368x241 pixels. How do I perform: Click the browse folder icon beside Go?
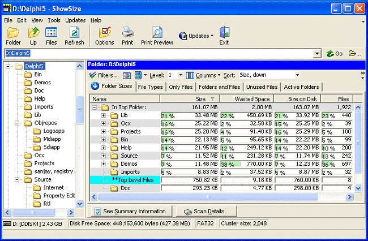[352, 53]
